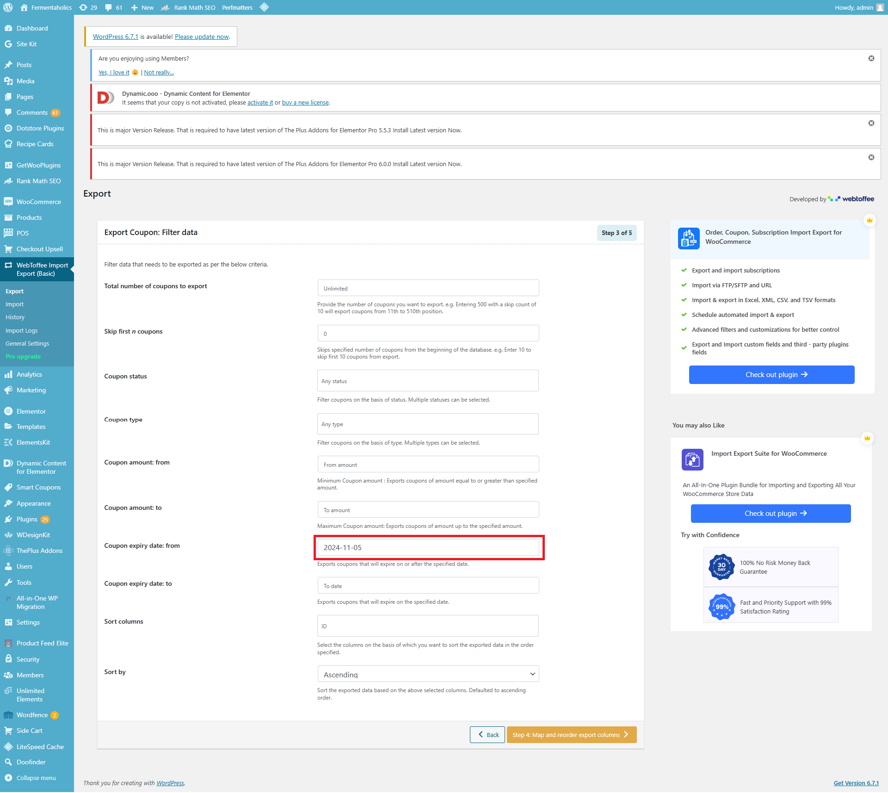Select the Export submenu item
The height and width of the screenshot is (793, 888).
(14, 291)
